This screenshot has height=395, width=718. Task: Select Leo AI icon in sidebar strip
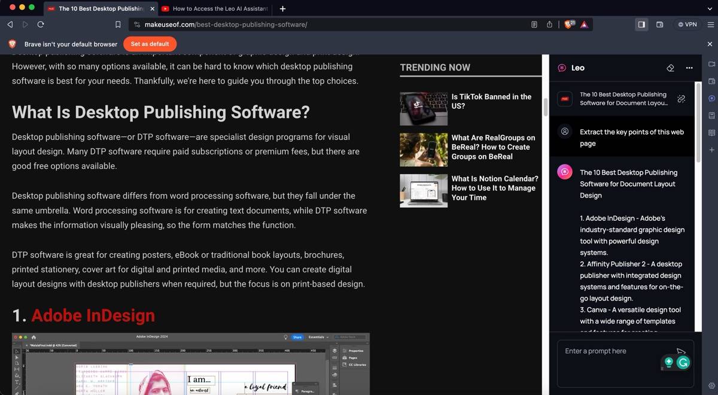tap(711, 98)
